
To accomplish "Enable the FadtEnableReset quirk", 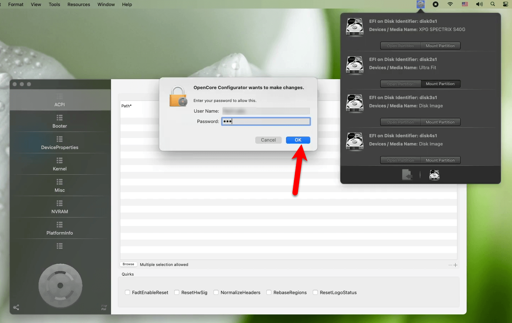I will (x=127, y=292).
